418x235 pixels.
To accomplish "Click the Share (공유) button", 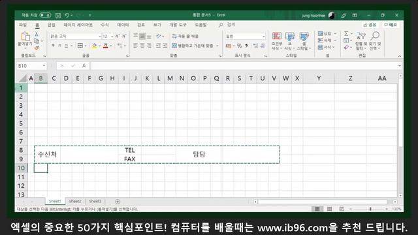I will (370, 25).
